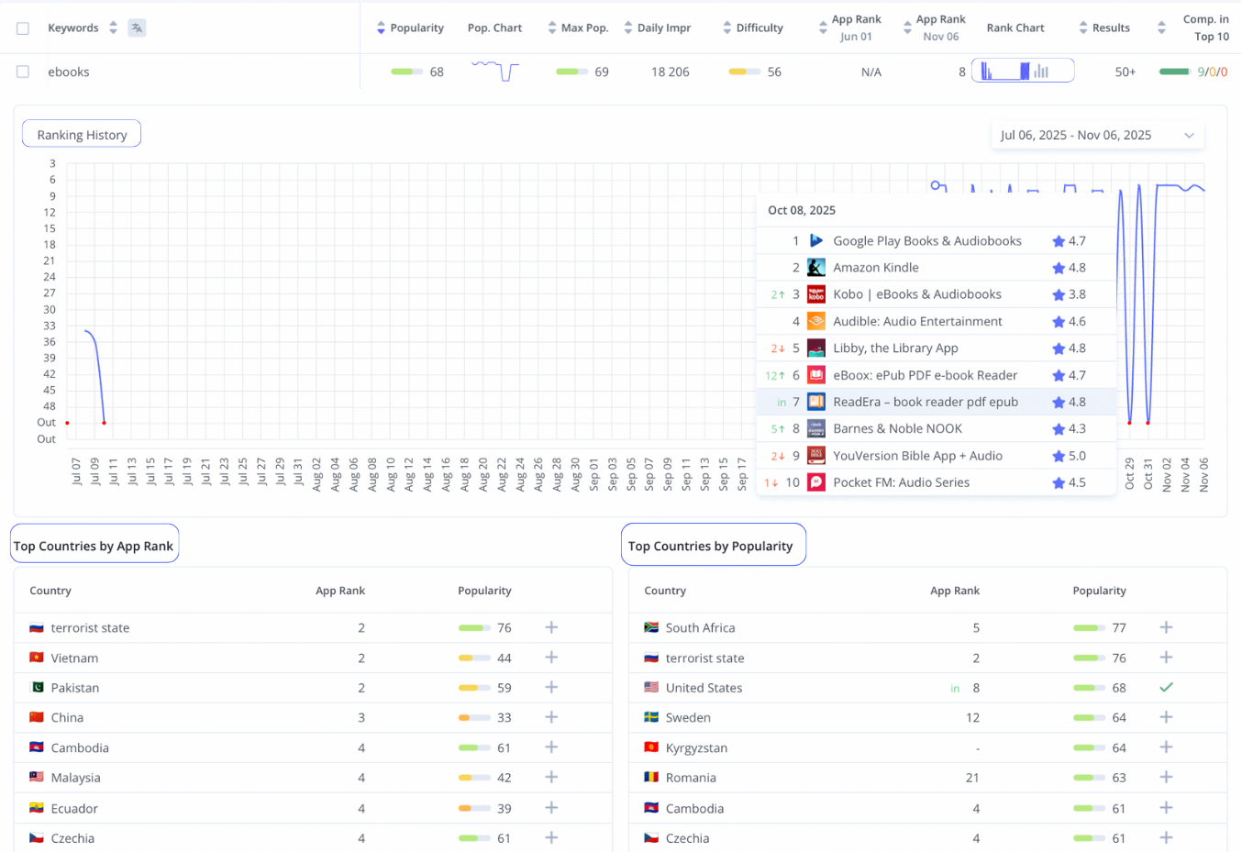Click the YouVersion Bible App icon
Image resolution: width=1242 pixels, height=852 pixels.
[816, 456]
